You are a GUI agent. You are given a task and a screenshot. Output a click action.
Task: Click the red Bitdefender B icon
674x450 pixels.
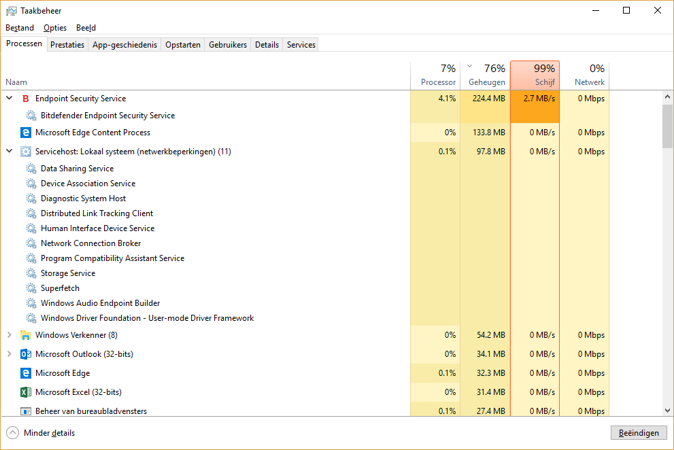[26, 99]
